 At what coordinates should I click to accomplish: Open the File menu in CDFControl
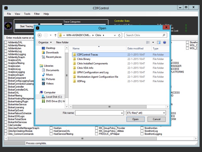[9, 14]
